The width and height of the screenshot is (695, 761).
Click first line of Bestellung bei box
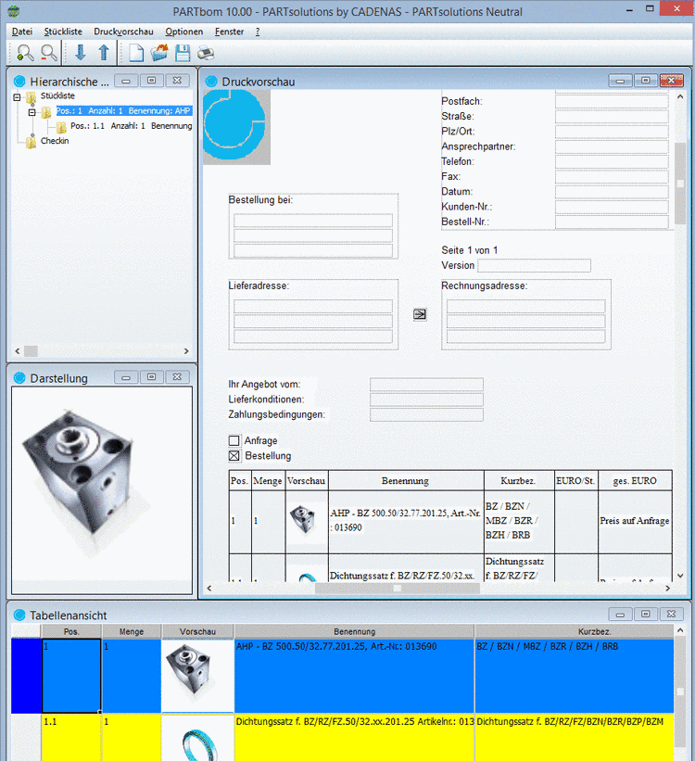point(313,221)
